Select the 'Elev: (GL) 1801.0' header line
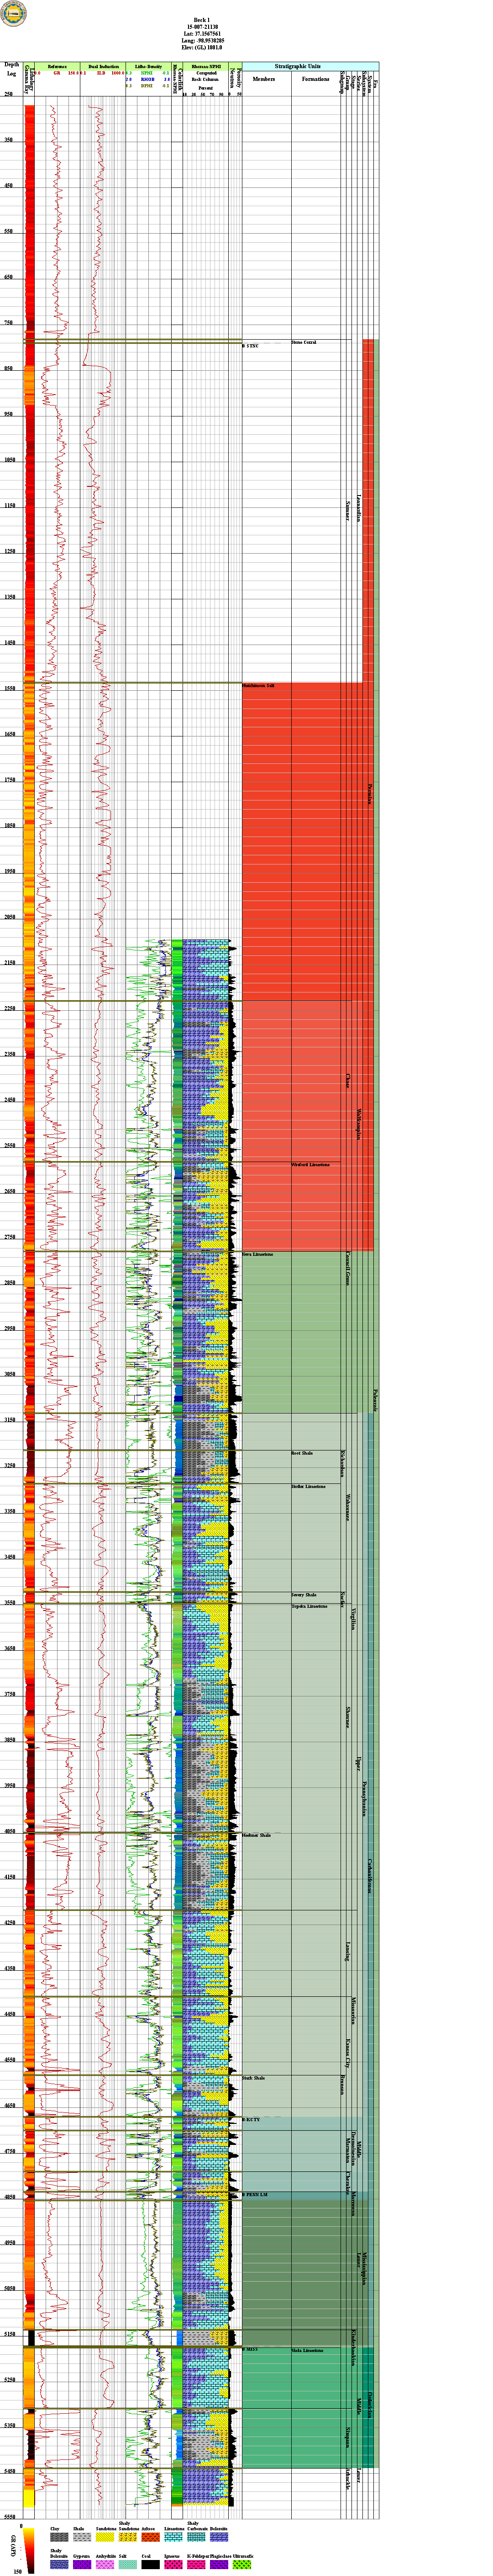The width and height of the screenshot is (493, 2576). tap(203, 47)
